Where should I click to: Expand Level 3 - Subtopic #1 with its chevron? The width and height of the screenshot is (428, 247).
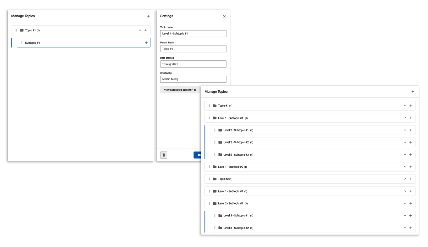(405, 216)
